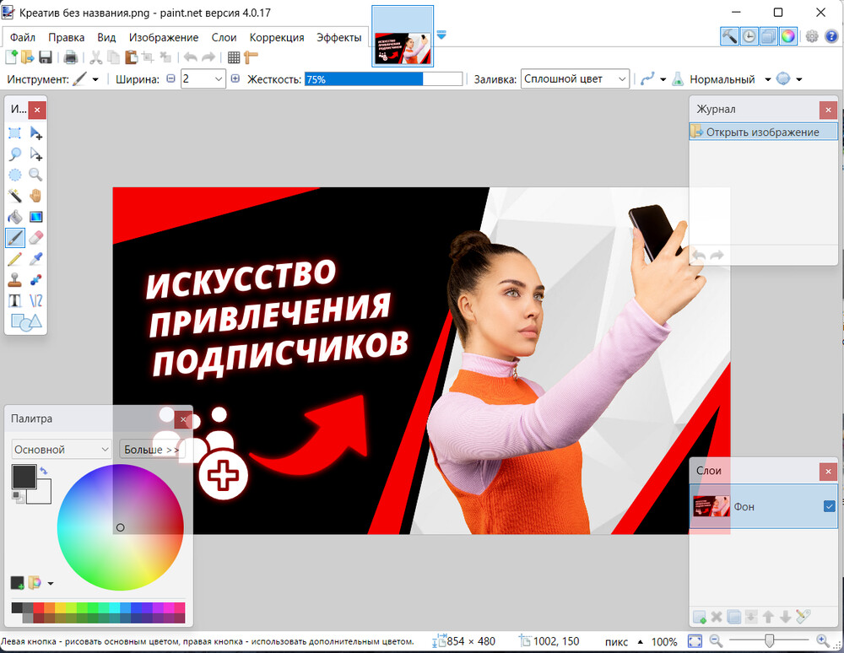844x653 pixels.
Task: Select the Text tool
Action: pos(14,300)
